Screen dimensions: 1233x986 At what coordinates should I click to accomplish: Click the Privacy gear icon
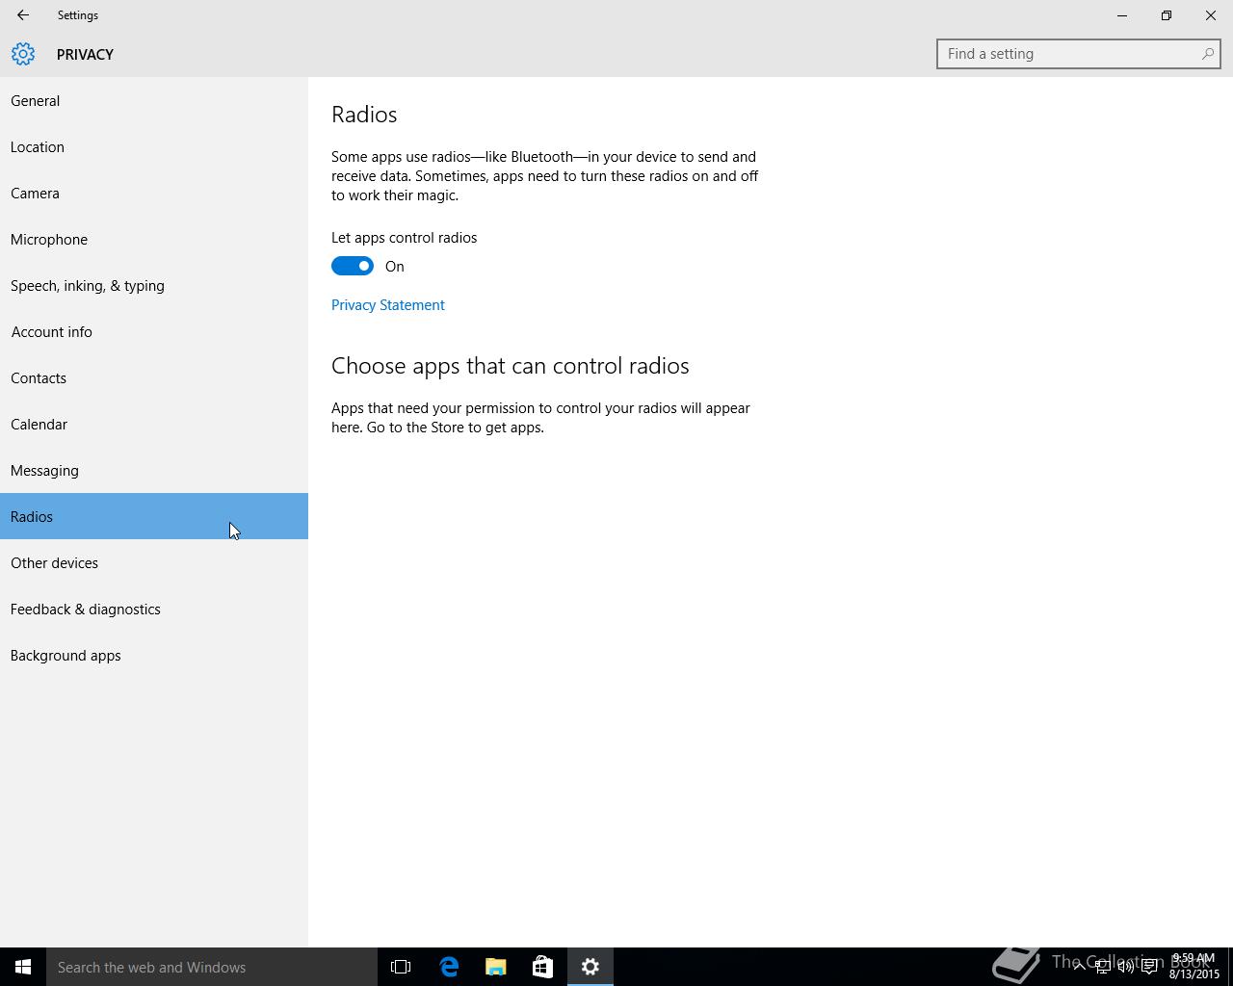(23, 54)
